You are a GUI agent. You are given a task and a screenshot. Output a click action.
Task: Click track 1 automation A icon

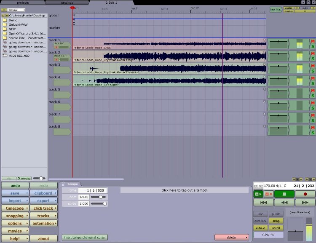pos(265,40)
